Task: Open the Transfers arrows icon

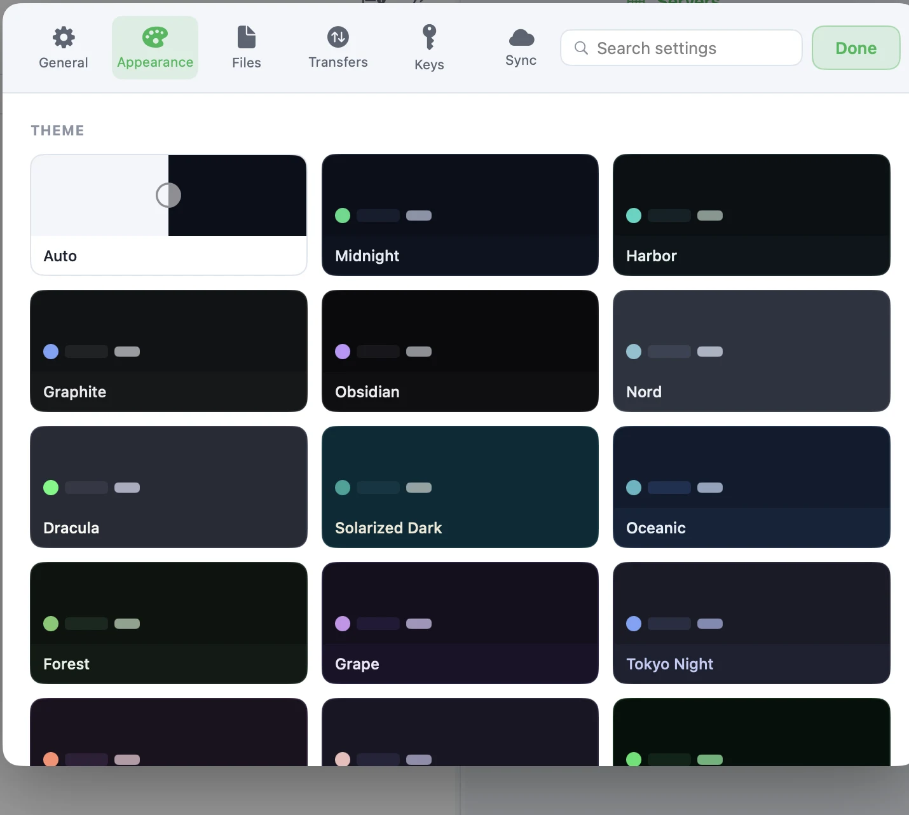Action: (338, 37)
